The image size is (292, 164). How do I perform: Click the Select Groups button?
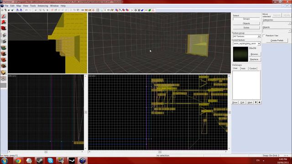pyautogui.click(x=246, y=19)
